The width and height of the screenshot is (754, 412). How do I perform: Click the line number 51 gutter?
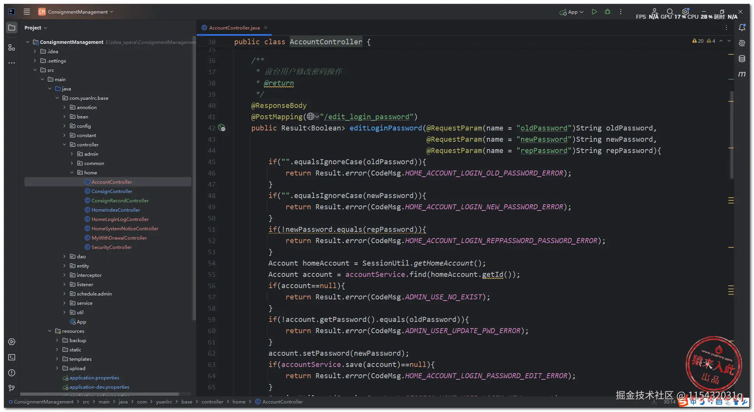(211, 229)
